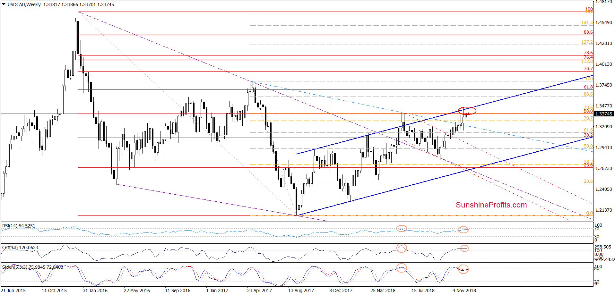Select the low value 1.33701 in header
This screenshot has height=295, width=615.
[x=88, y=4]
